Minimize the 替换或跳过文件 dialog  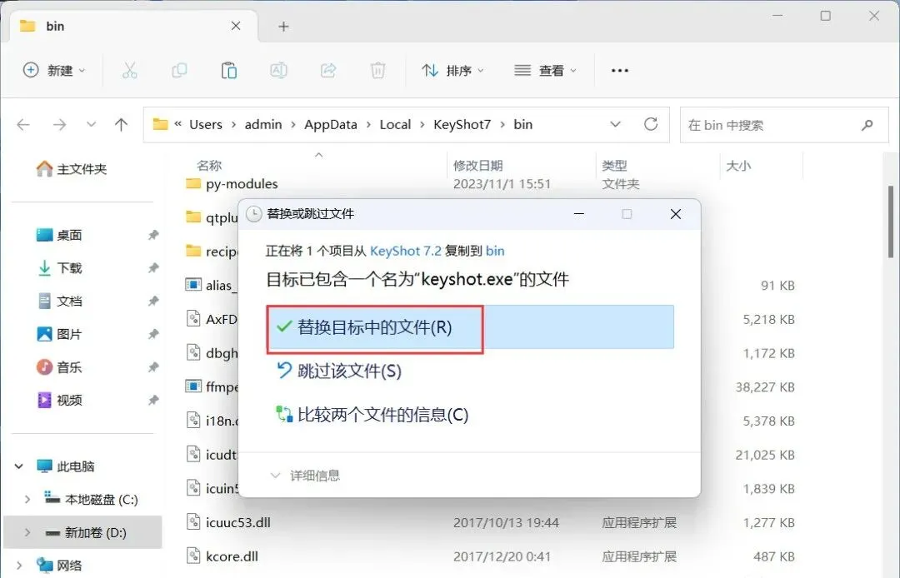(x=579, y=214)
